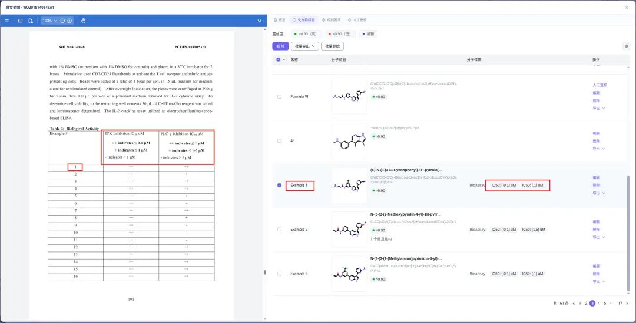Go to page 2 in pagination
This screenshot has width=636, height=323.
click(586, 303)
